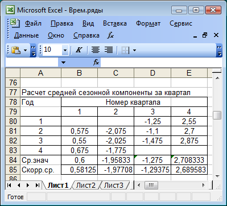Viewport: 227px width, 206px height.
Task: Open the Name Box dropdown arrow
Action: click(63, 63)
